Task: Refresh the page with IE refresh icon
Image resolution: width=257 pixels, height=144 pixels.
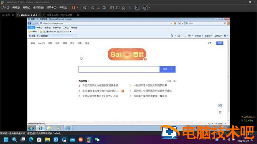Action: [179, 23]
